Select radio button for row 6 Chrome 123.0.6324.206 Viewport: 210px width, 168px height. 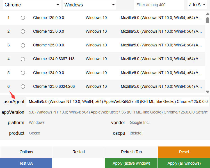tap(23, 86)
